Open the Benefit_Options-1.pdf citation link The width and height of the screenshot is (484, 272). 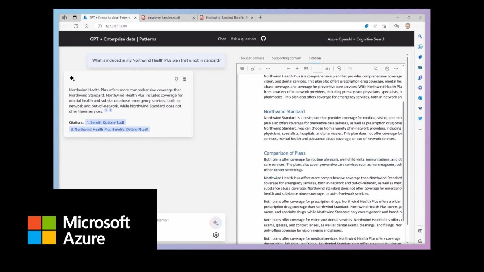(x=105, y=122)
